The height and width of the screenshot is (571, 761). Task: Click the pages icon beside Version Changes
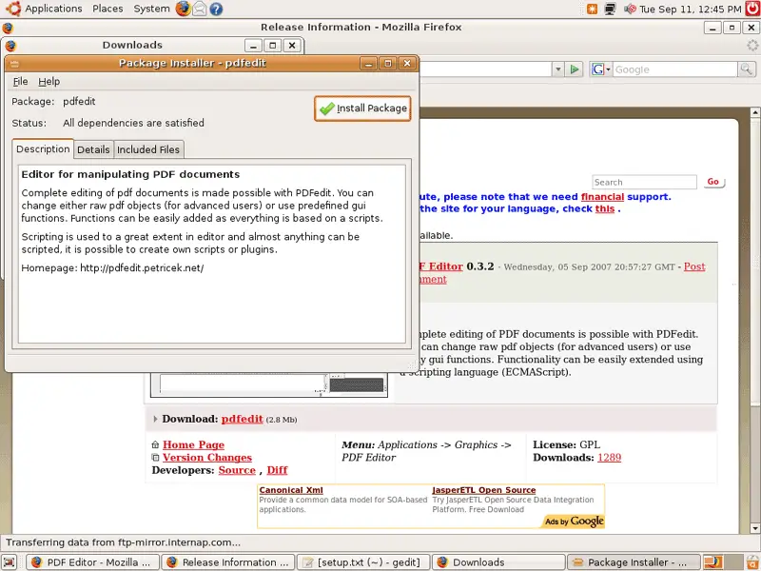coord(155,458)
